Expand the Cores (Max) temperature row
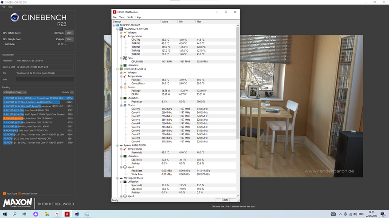 (125, 84)
